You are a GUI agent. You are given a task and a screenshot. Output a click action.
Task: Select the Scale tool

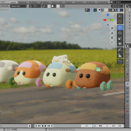point(120,38)
